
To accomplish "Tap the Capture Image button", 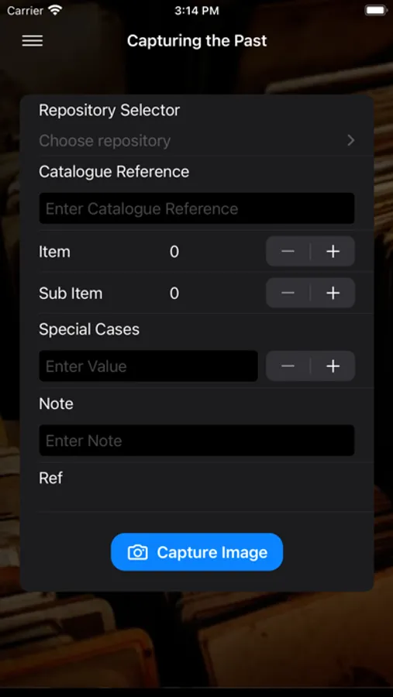I will click(197, 552).
